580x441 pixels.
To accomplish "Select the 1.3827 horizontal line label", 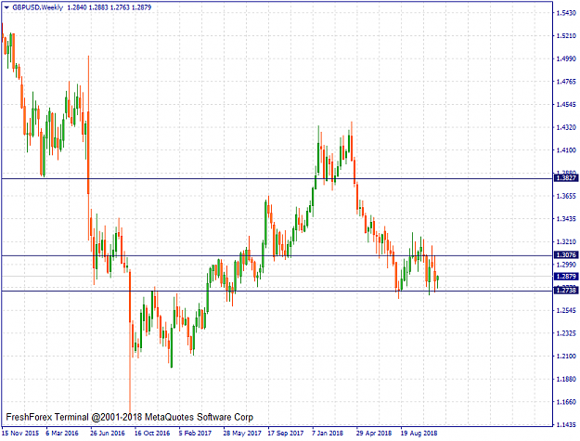I will click(x=566, y=178).
